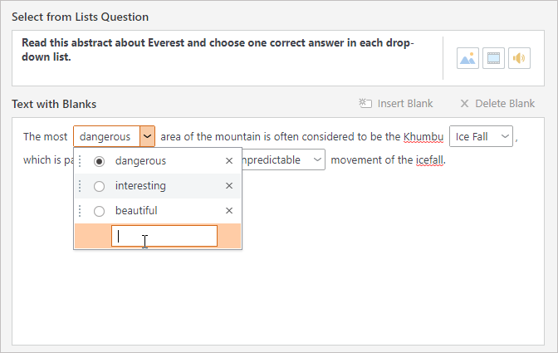
Task: Click drag handle beside 'beautiful' option
Action: tap(81, 211)
